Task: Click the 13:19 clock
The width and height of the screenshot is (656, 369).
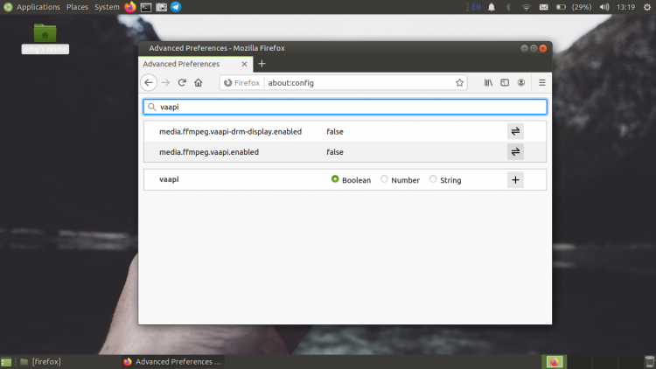Action: 626,7
